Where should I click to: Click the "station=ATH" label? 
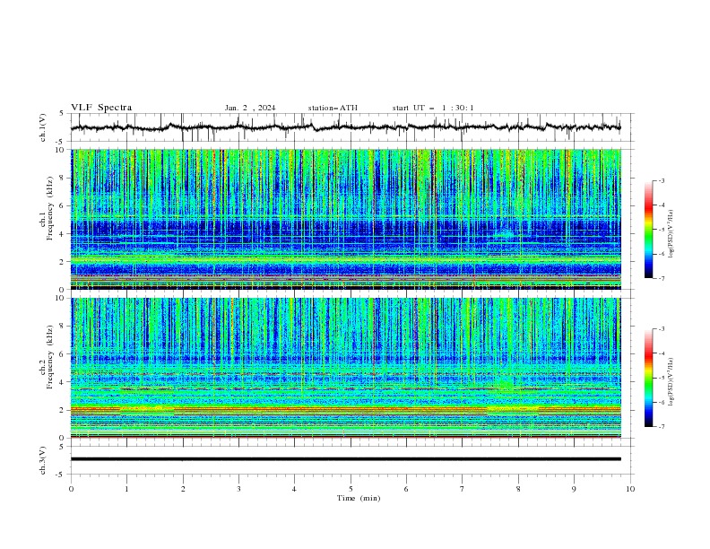(333, 108)
